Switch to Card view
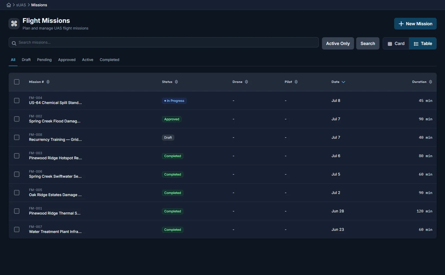Screen dimensions: 445x275 (396, 43)
